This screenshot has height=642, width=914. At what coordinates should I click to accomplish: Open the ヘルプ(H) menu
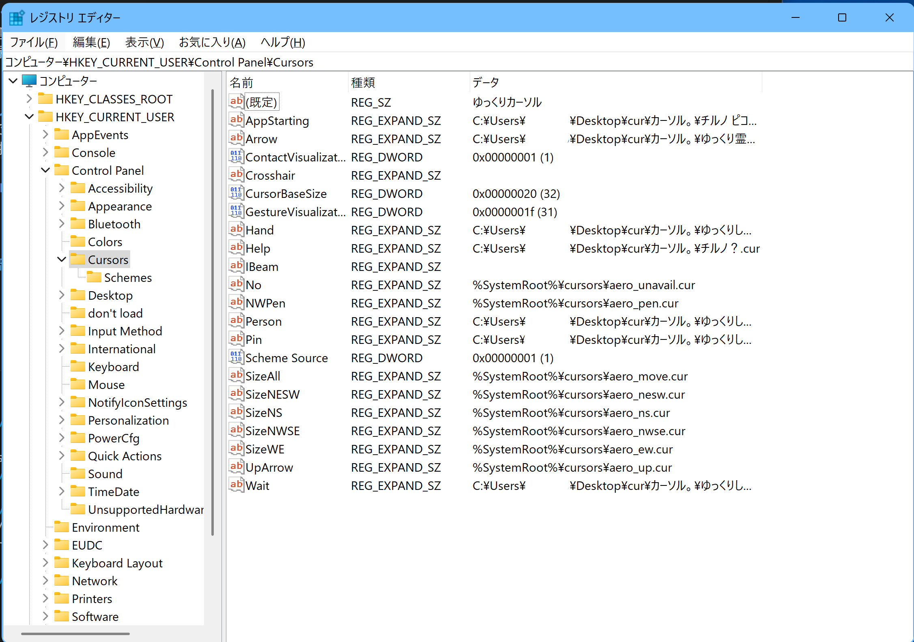283,42
